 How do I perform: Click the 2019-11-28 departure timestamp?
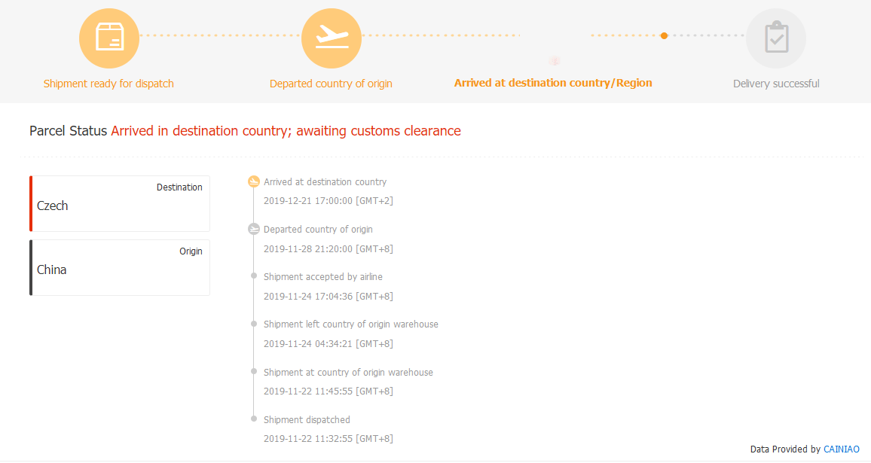328,249
